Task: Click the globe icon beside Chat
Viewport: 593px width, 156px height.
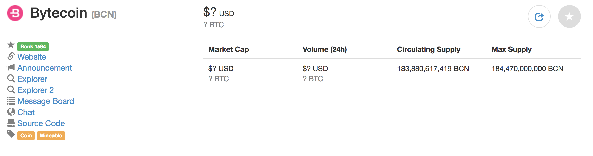Action: [11, 112]
